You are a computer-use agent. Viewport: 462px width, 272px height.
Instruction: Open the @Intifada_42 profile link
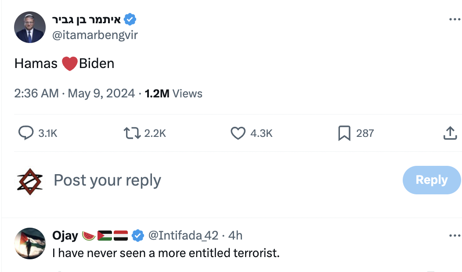click(x=183, y=236)
